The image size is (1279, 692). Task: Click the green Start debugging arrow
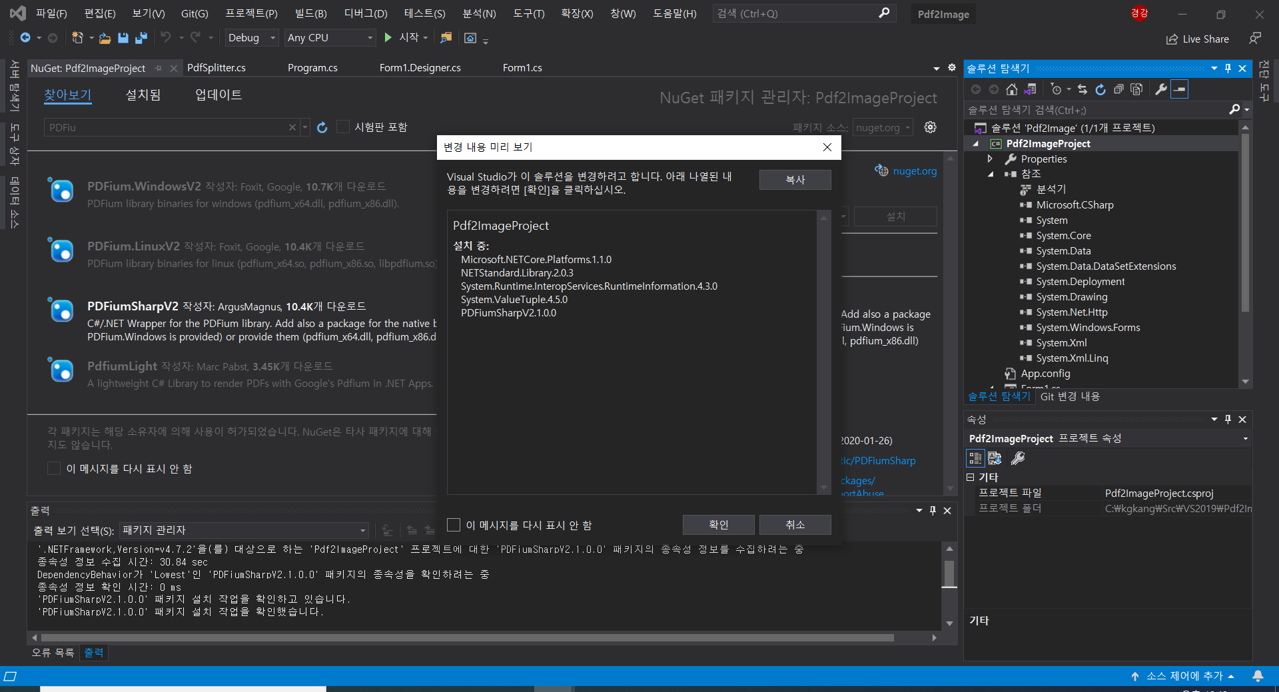388,38
